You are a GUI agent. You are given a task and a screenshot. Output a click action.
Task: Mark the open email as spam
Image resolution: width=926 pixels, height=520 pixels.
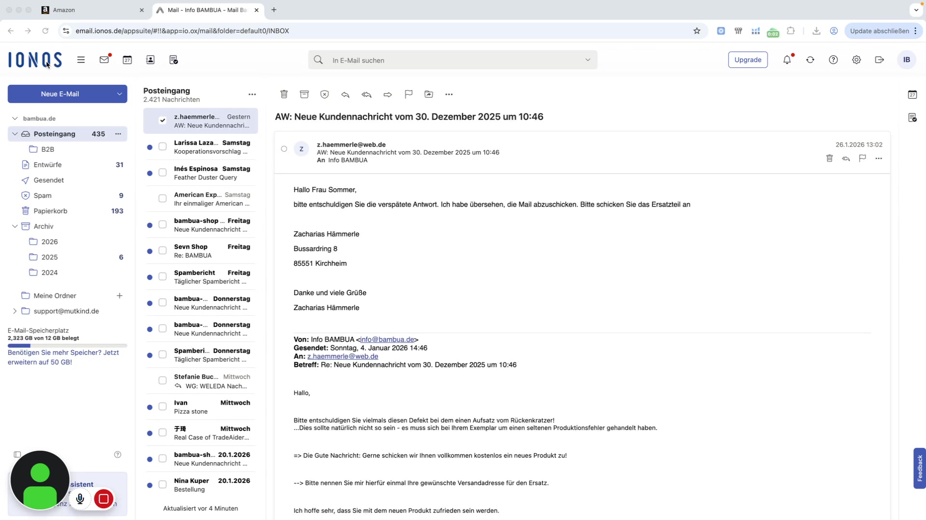tap(325, 94)
